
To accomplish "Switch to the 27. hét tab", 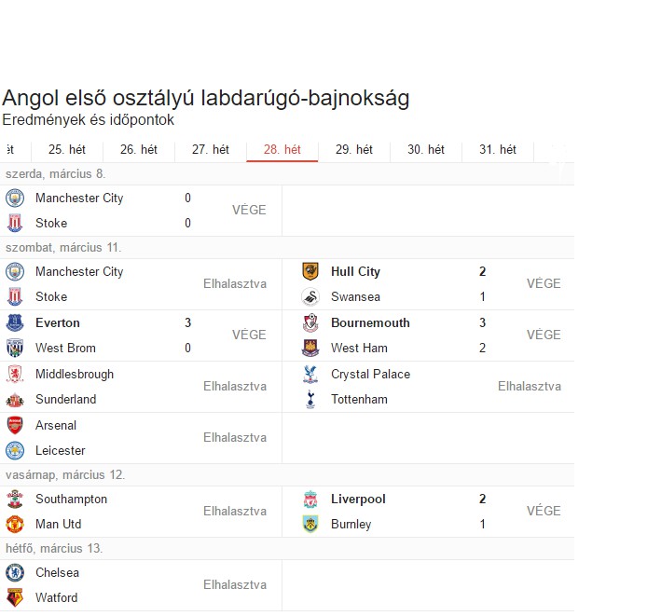I will point(211,150).
